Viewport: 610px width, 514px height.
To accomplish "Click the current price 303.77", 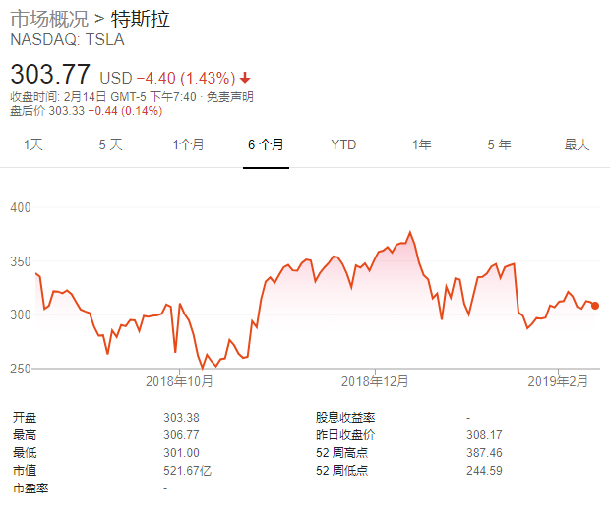I will click(x=50, y=74).
